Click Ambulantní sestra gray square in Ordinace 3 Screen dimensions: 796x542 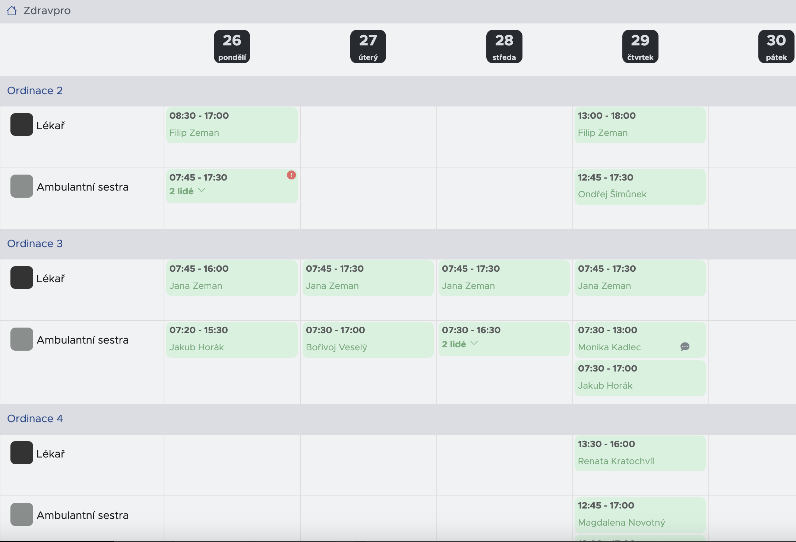click(x=22, y=339)
